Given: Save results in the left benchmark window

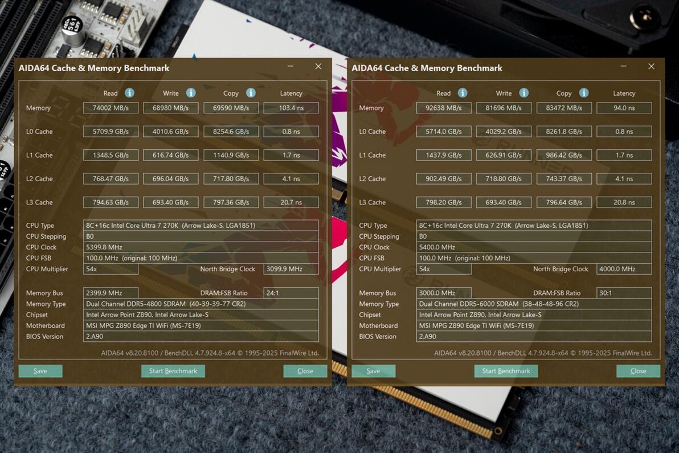Looking at the screenshot, I should pyautogui.click(x=40, y=371).
